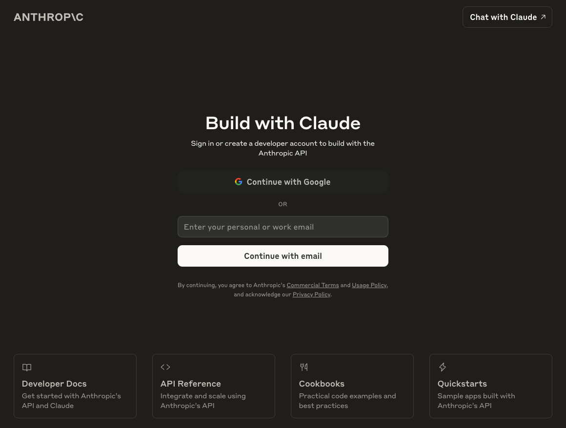566x428 pixels.
Task: Click the fork and knife Cookbooks icon
Action: click(x=304, y=367)
